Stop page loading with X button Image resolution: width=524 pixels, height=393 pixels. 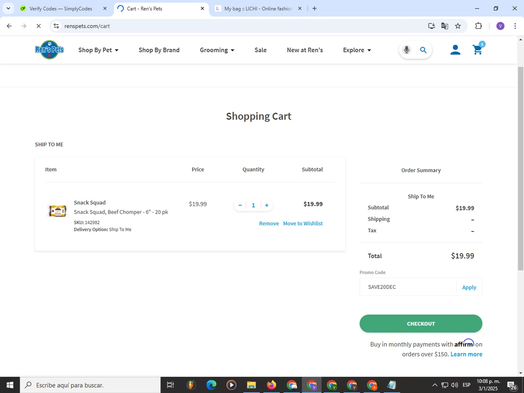pyautogui.click(x=38, y=26)
